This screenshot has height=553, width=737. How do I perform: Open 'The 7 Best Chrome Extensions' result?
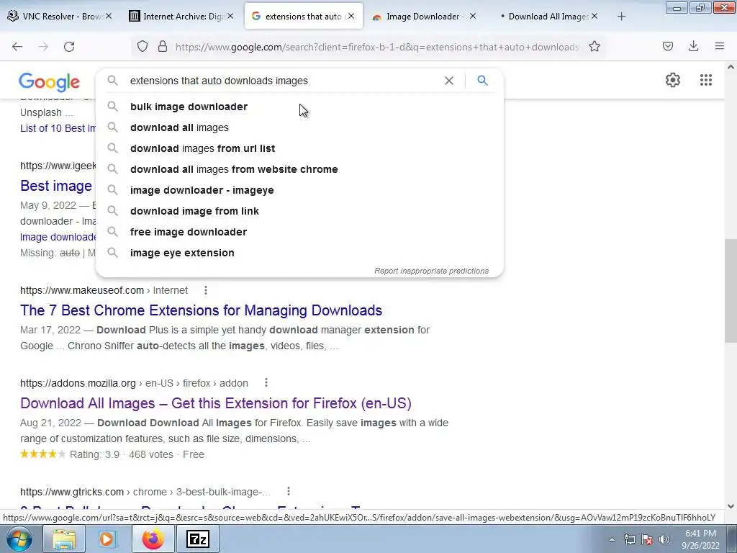(x=202, y=310)
